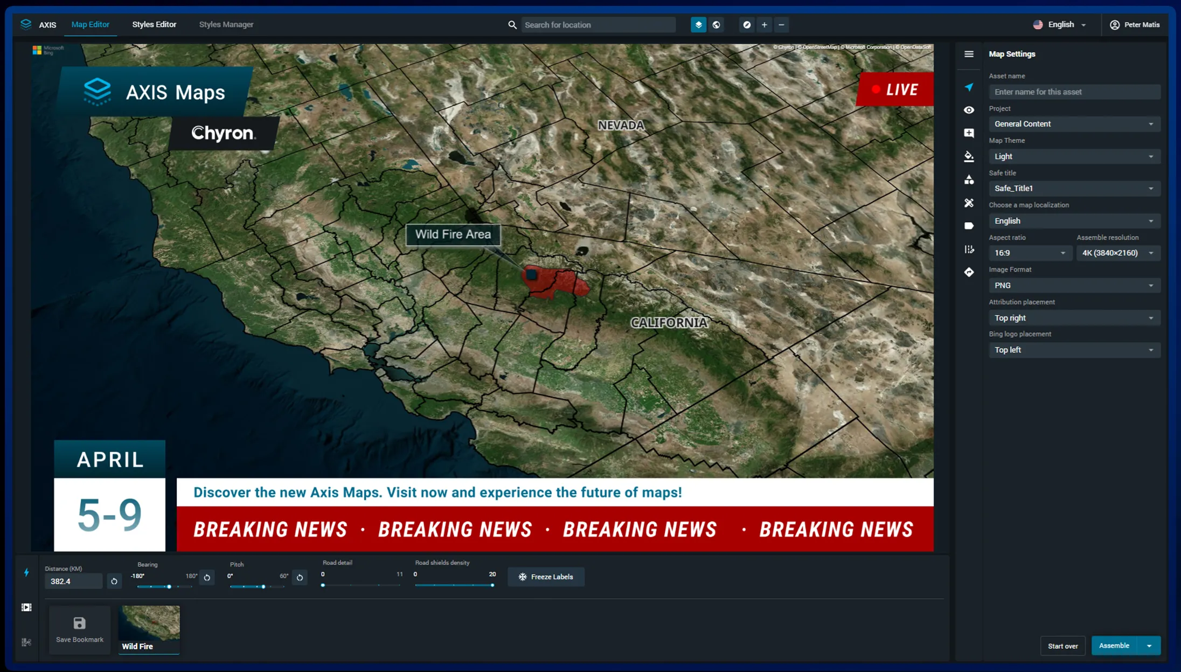Select the add annotation comment icon

(x=969, y=133)
